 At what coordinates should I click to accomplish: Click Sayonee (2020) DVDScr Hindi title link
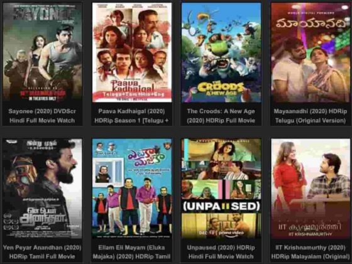(42, 116)
